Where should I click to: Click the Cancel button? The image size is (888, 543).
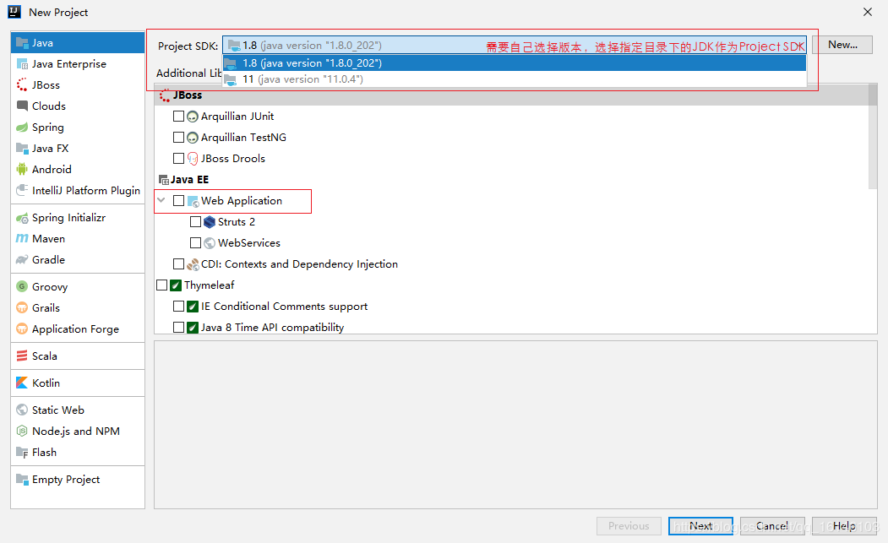pos(772,526)
